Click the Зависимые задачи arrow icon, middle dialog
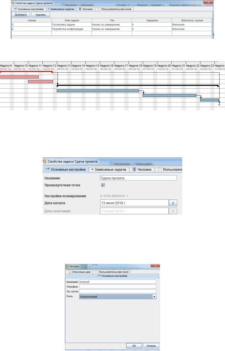225x351 pixels. 92,169
